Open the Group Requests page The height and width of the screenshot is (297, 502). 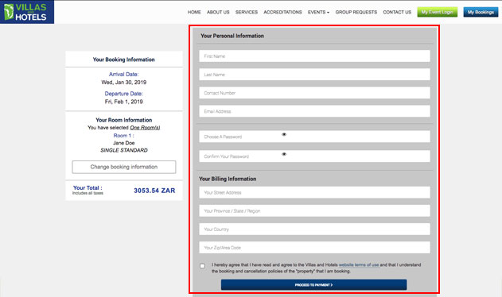click(356, 12)
